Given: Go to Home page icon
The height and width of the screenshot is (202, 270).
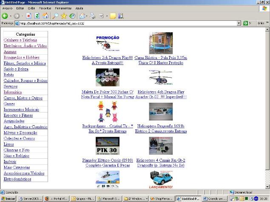Looking at the screenshot, I should point(45,16).
